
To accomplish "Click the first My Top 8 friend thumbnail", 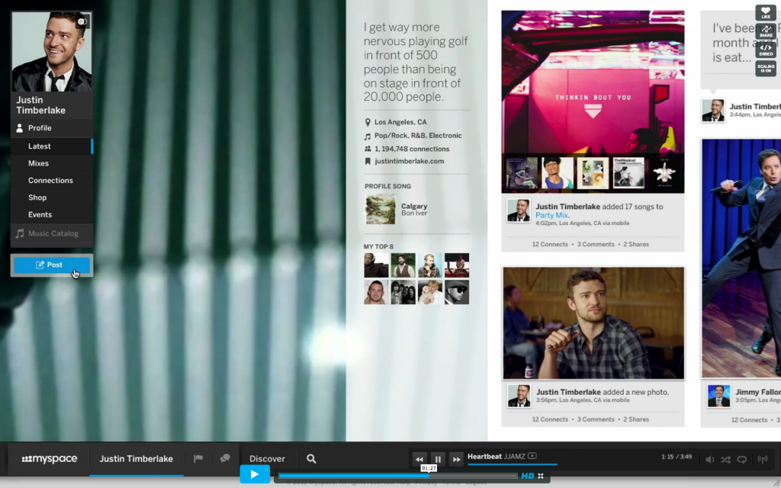I will [x=376, y=265].
